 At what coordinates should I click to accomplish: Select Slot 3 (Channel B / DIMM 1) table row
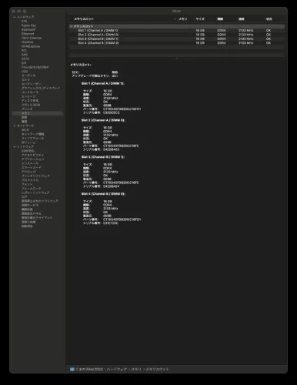point(176,38)
